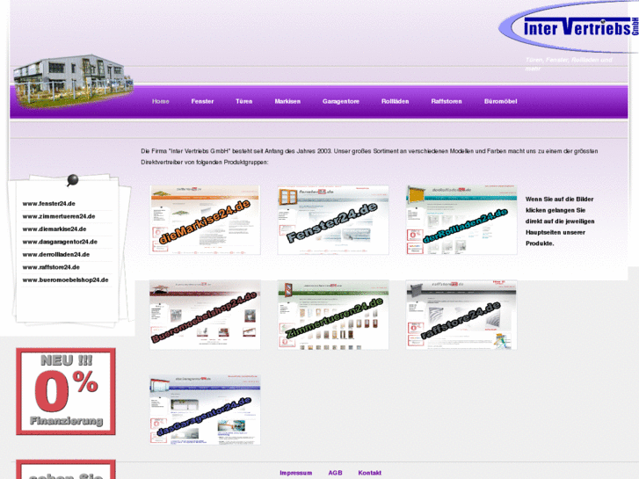Open www.dasgaragentor24.de in the sidebar
This screenshot has width=639, height=479.
60,242
